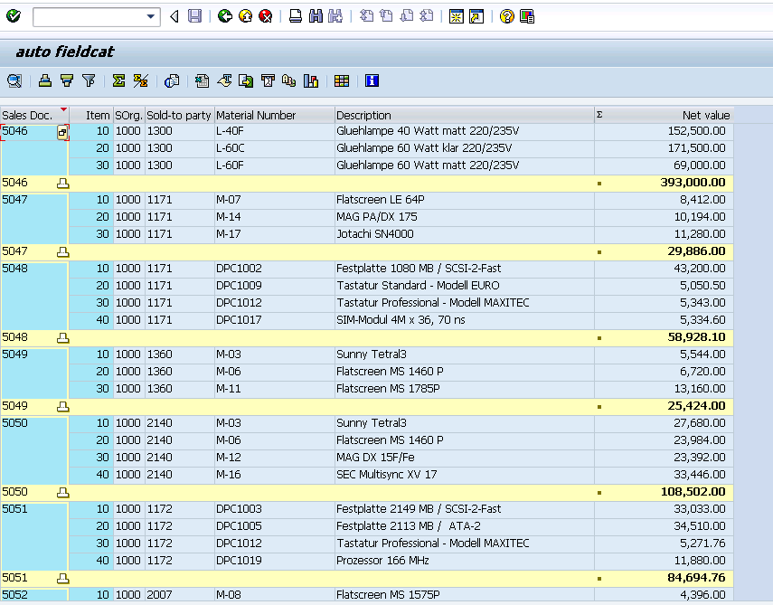Choose a layout with the grid icon
The image size is (773, 605).
[x=342, y=81]
